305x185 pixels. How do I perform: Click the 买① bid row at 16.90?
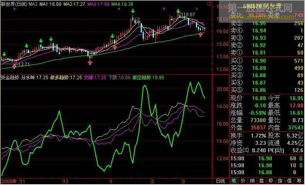[267, 61]
